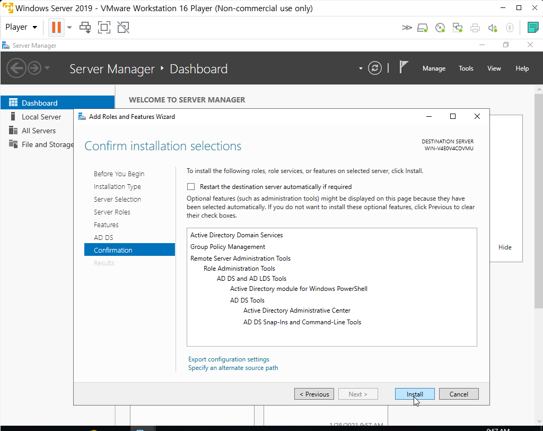Image resolution: width=543 pixels, height=431 pixels.
Task: Enter full screen mode via the VMware toolbar icon
Action: tap(104, 28)
